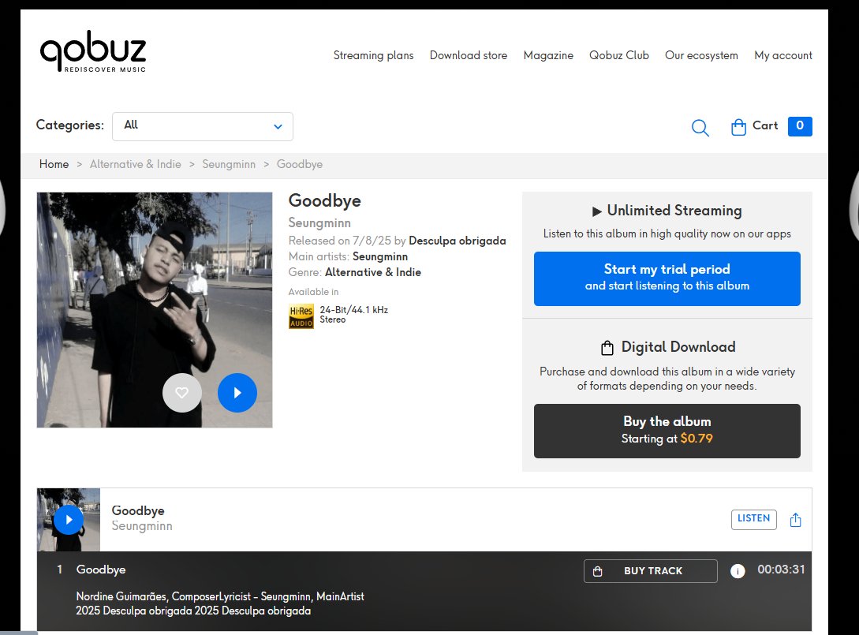Click Goodbye title in track list header
Screen dimensions: 859x635
click(x=138, y=510)
